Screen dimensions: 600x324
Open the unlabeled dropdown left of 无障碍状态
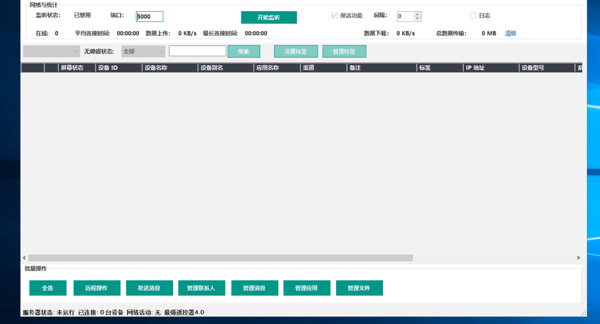pos(52,52)
